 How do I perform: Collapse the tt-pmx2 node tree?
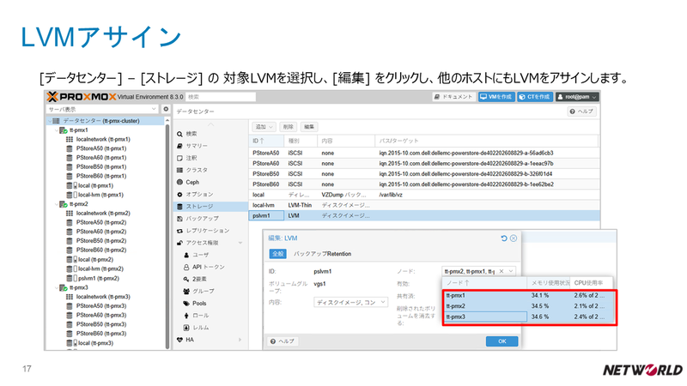click(56, 204)
